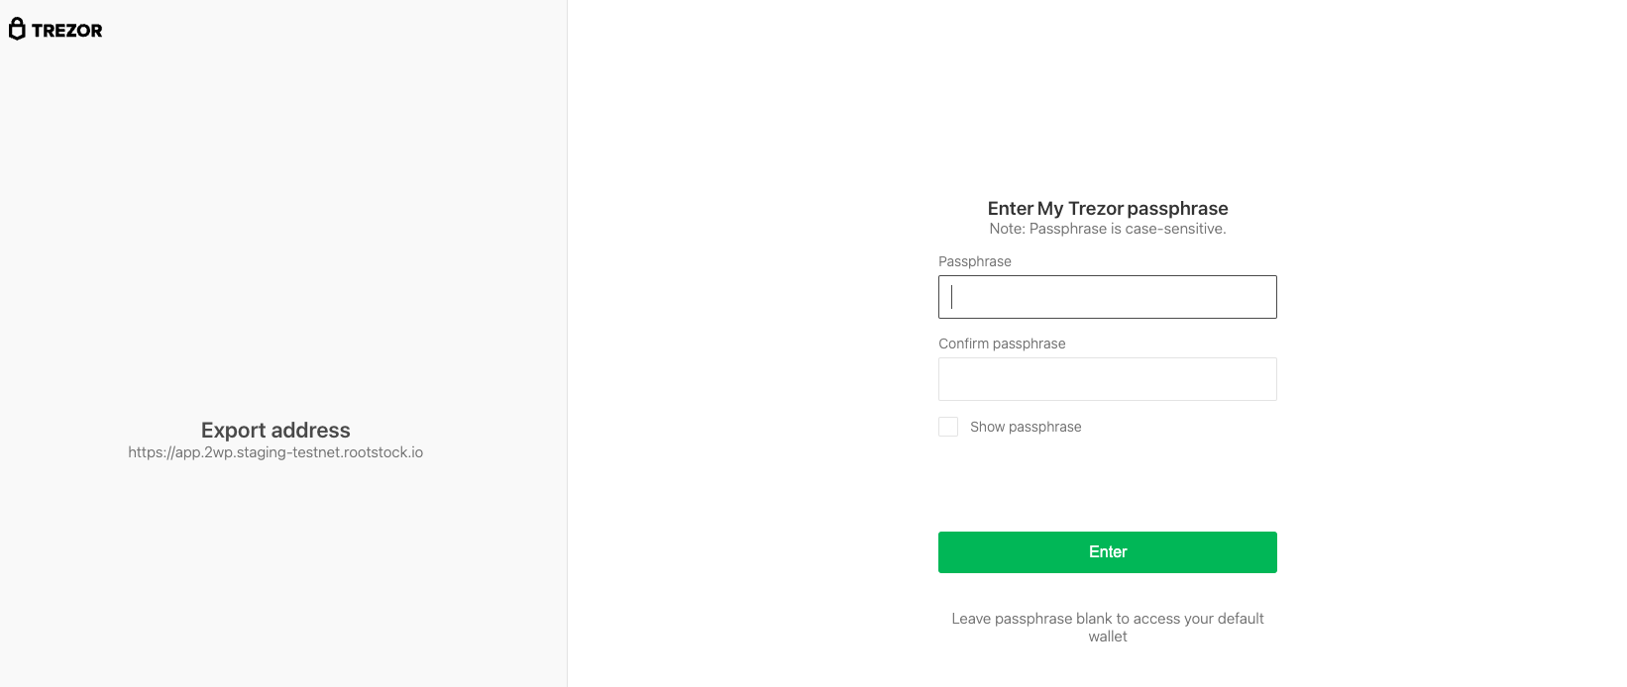Click inside the Confirm passphrase box
1627x687 pixels.
(x=1107, y=378)
